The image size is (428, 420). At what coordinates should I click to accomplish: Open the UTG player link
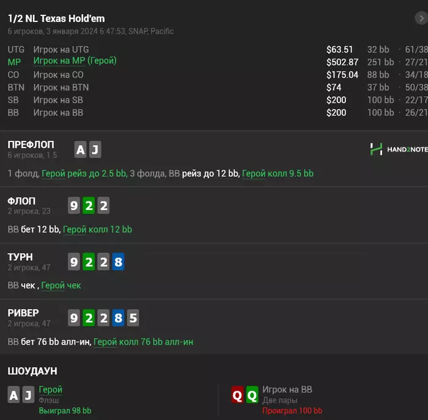61,50
